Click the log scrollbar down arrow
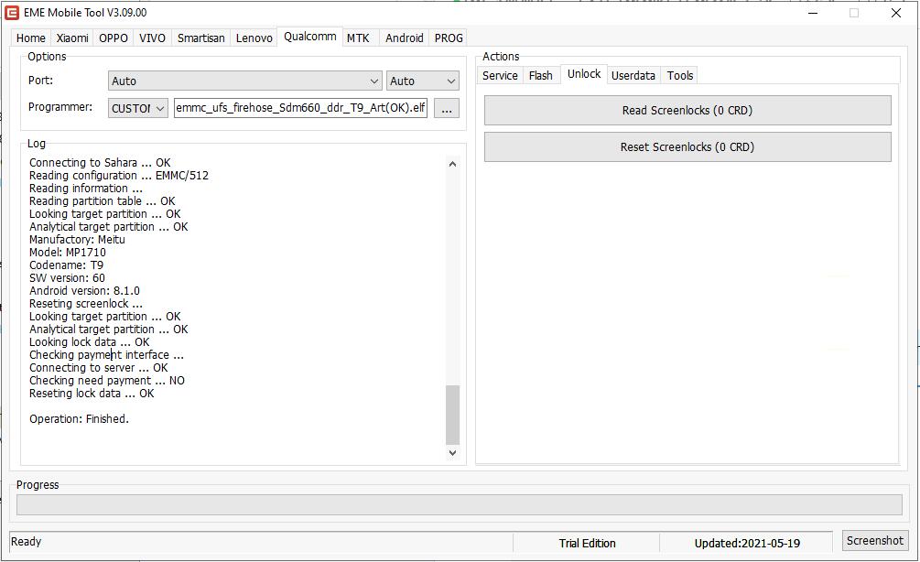The height and width of the screenshot is (562, 920). (x=452, y=452)
